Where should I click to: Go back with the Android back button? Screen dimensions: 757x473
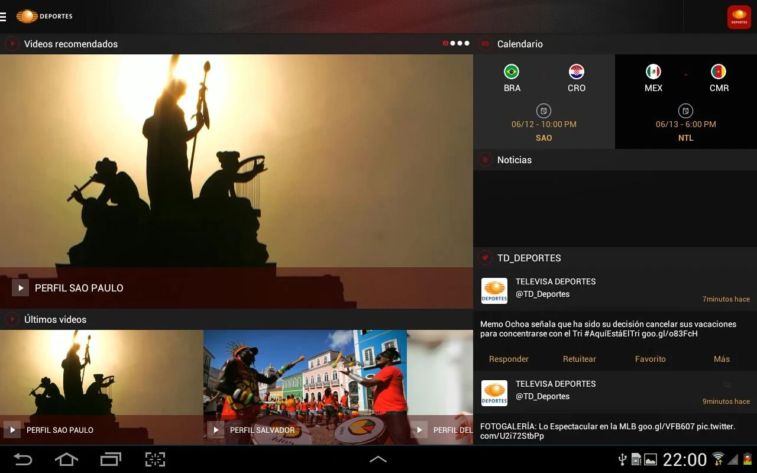[23, 459]
